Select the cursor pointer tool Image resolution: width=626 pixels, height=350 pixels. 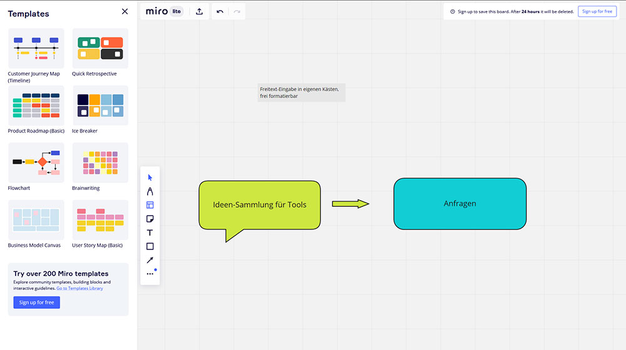tap(150, 177)
